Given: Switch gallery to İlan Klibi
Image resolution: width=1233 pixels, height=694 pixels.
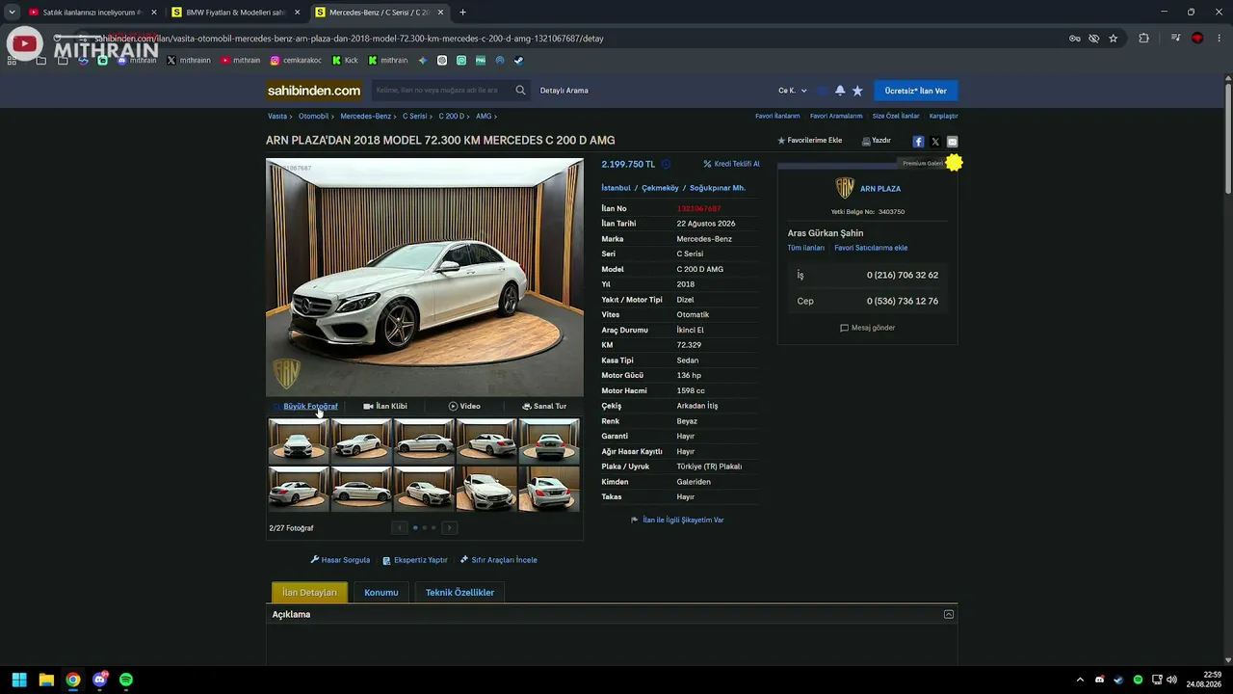Looking at the screenshot, I should 385,407.
